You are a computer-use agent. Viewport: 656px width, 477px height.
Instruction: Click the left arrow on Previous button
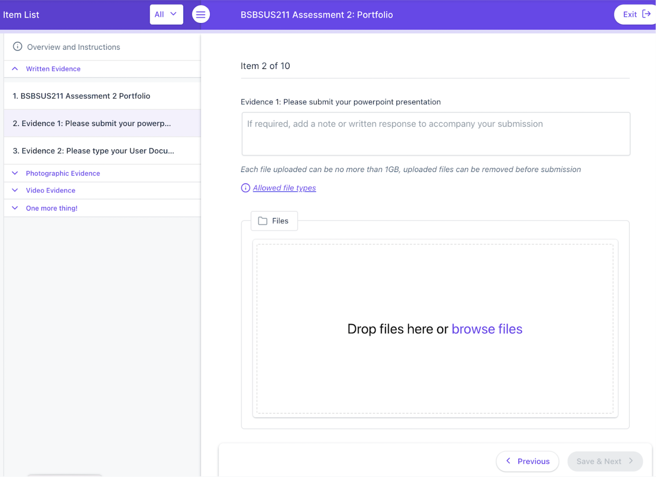click(x=508, y=461)
